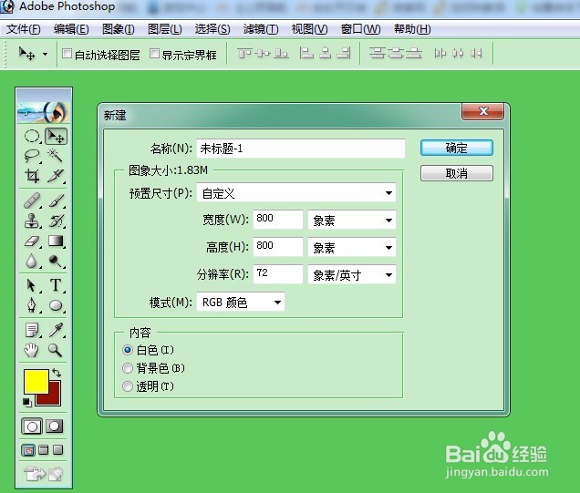The image size is (580, 493).
Task: Enable 自动选择图层 checkbox
Action: [67, 54]
